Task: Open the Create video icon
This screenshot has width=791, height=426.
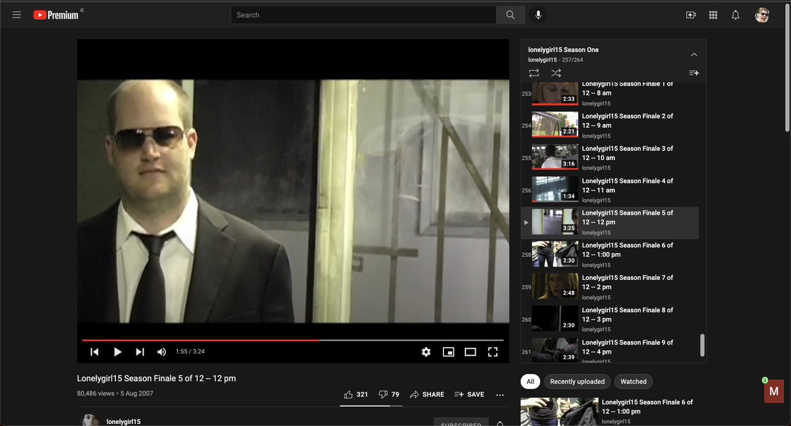Action: (691, 14)
